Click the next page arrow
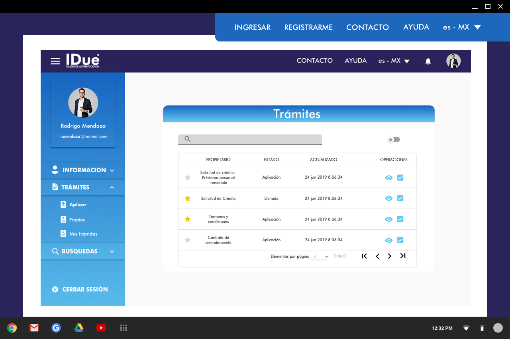 point(390,256)
